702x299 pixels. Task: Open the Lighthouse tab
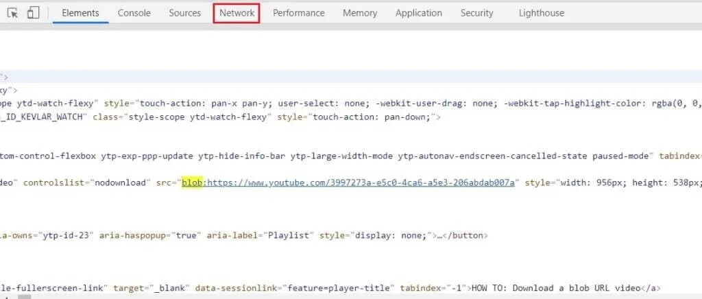pos(542,13)
